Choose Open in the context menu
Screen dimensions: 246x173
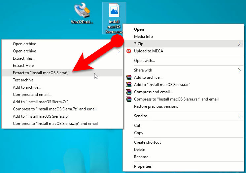coord(183,29)
